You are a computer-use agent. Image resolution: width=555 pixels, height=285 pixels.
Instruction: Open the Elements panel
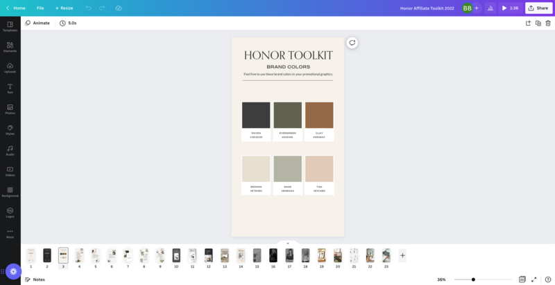click(x=10, y=47)
